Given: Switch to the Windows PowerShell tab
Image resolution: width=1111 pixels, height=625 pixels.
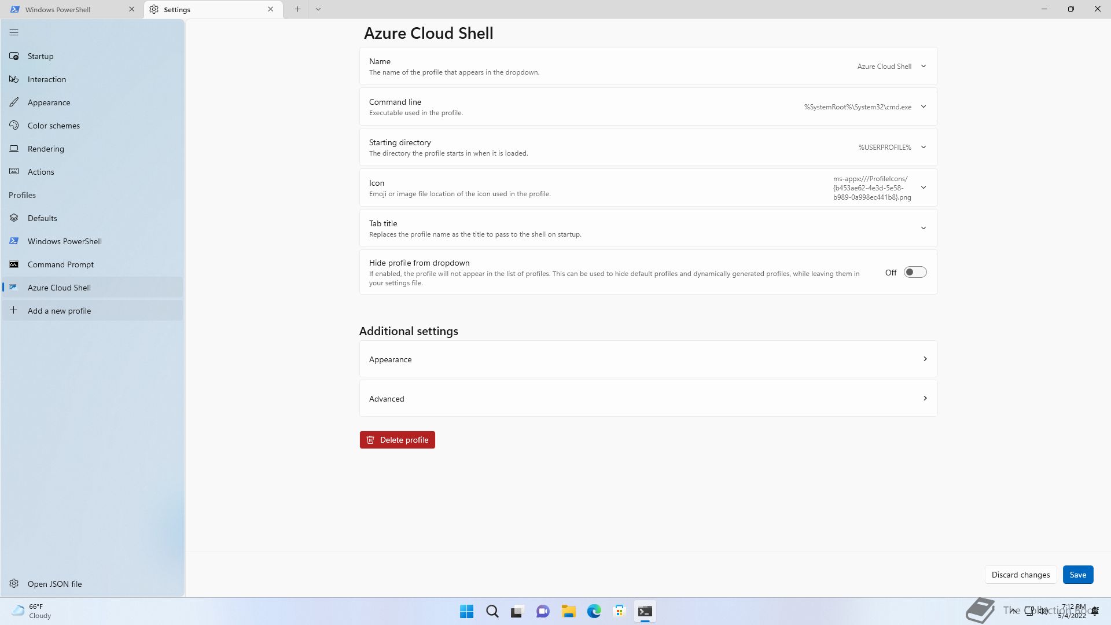Looking at the screenshot, I should (72, 9).
